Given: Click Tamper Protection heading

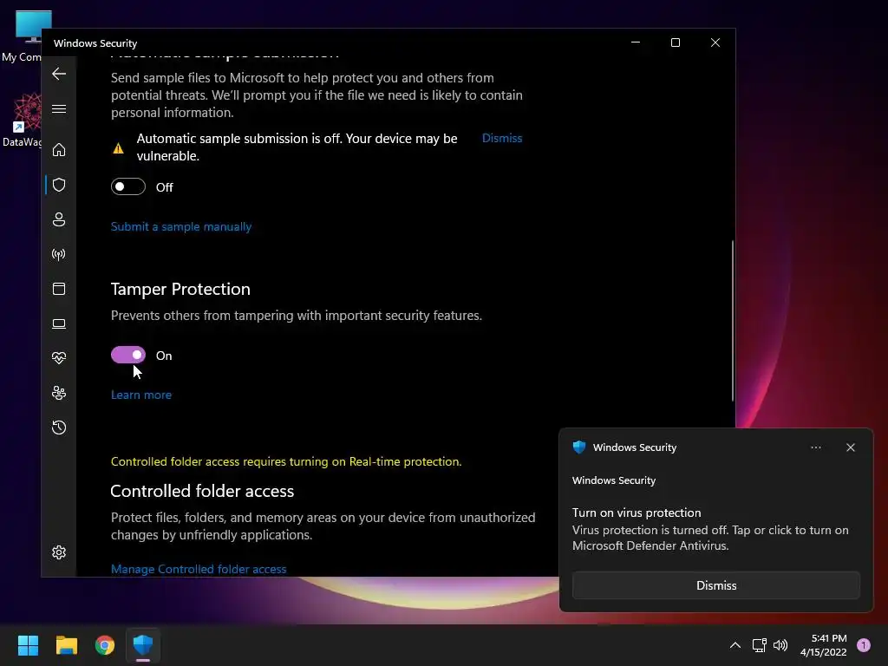Looking at the screenshot, I should coord(180,289).
